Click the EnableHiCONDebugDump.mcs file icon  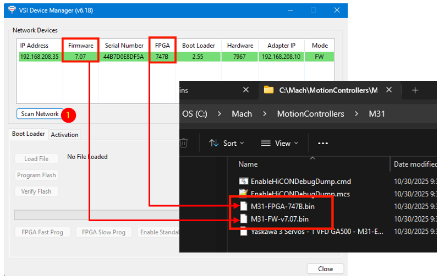(x=244, y=194)
